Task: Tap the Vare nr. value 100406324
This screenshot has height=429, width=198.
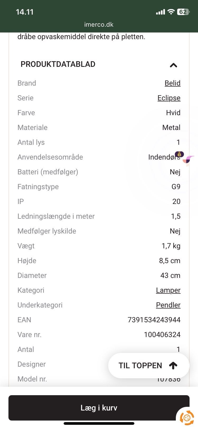Action: tap(162, 335)
